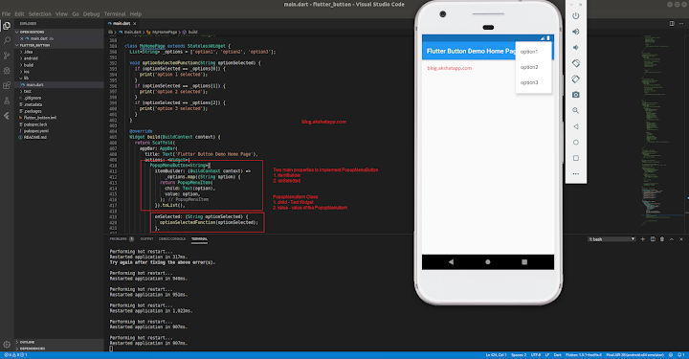
Task: Click the emulator power button
Action: 576,16
